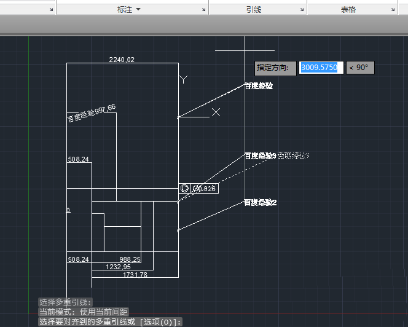
Task: Select the 百度经验2 multileader text
Action: (x=261, y=202)
